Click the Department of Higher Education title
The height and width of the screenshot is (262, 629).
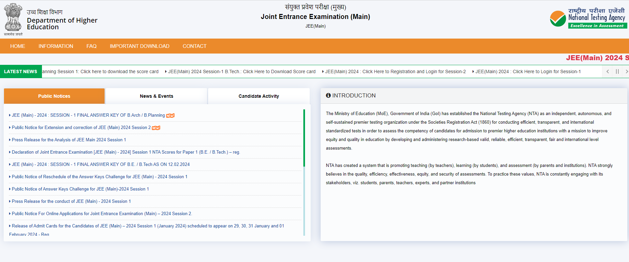click(x=62, y=24)
